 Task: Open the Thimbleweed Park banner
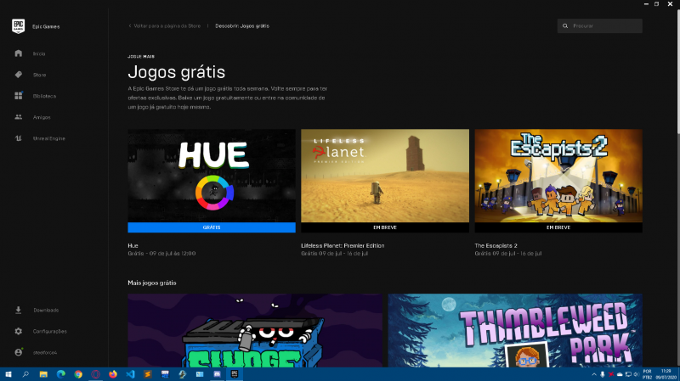tap(515, 331)
